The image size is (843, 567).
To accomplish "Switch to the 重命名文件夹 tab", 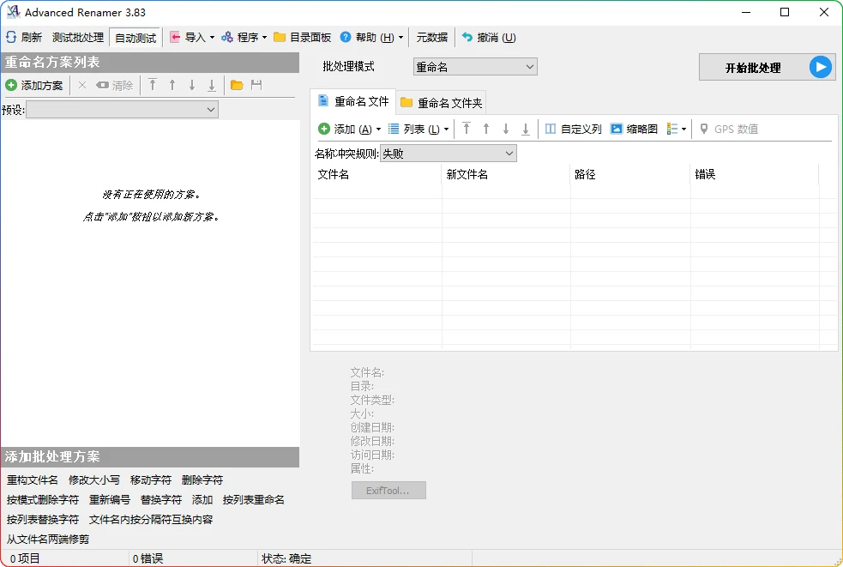I will coord(441,101).
